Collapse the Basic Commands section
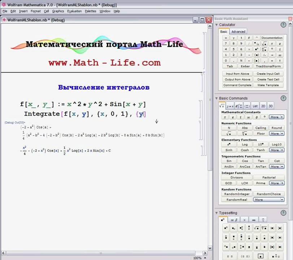Viewport: 293px width, 260px height. pyautogui.click(x=217, y=98)
